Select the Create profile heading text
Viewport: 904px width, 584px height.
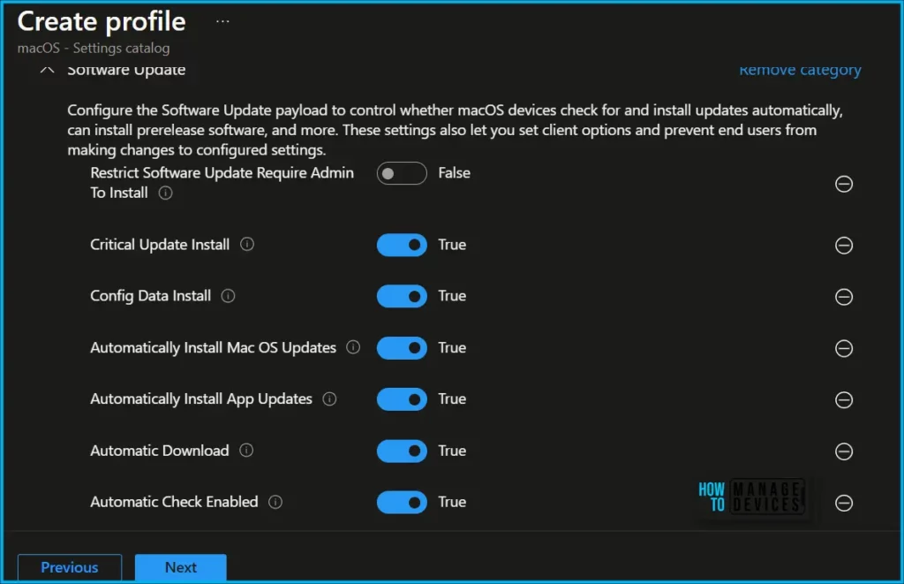[102, 22]
